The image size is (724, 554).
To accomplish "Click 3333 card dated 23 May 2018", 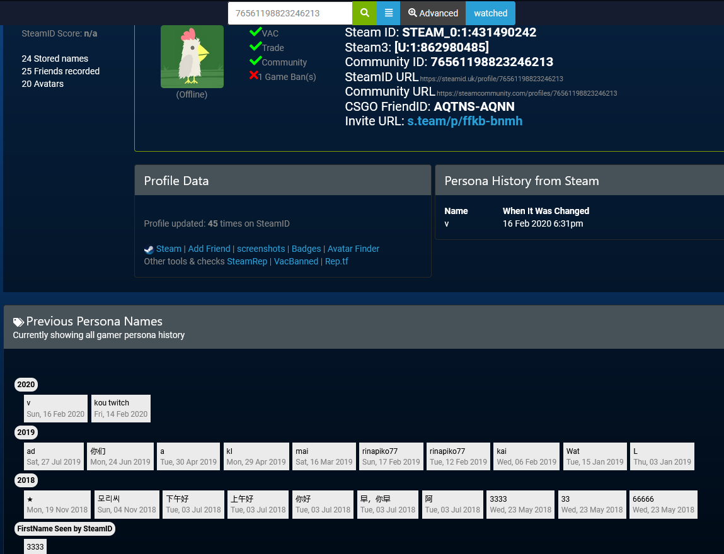I will coord(521,504).
